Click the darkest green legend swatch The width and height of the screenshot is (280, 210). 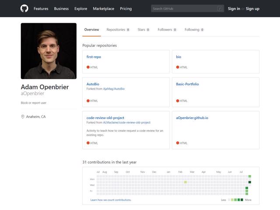(x=242, y=200)
